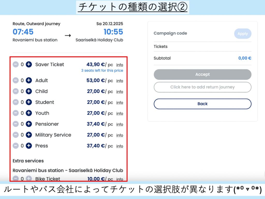Add one Adult ticket using plus
The height and width of the screenshot is (199, 265).
coord(29,81)
